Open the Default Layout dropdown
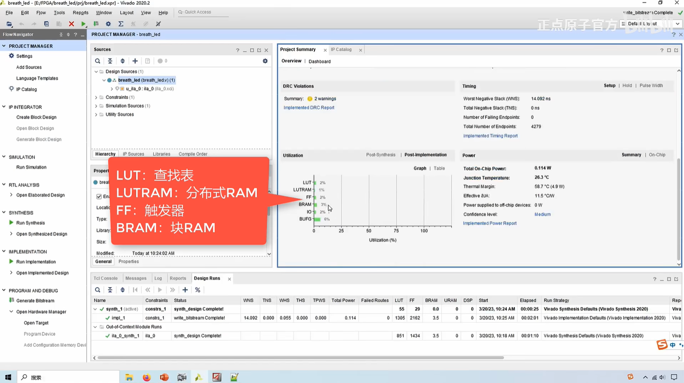The width and height of the screenshot is (684, 383). tap(650, 24)
